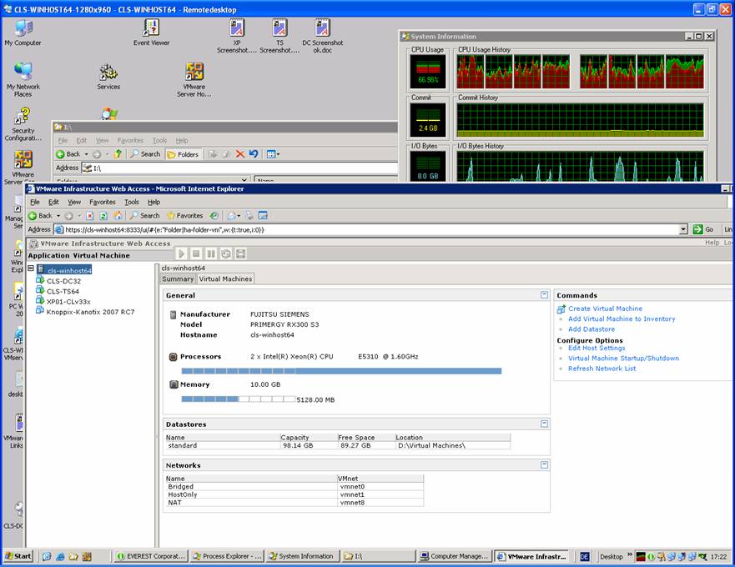Open the Tools menu in Internet Explorer

(132, 202)
